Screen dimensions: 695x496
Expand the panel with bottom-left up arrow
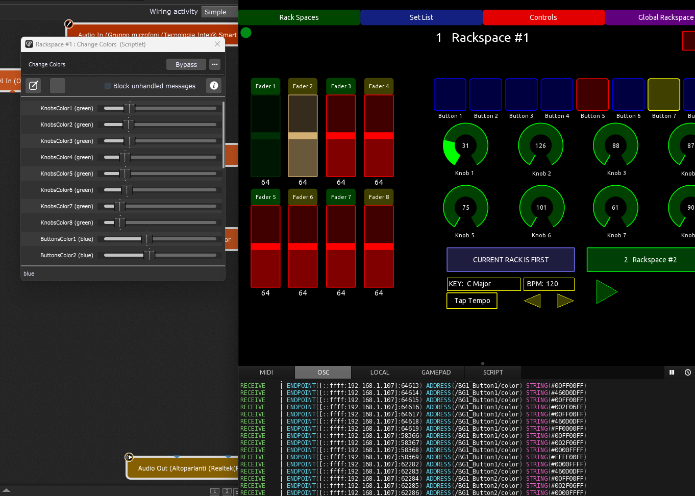[x=6, y=490]
